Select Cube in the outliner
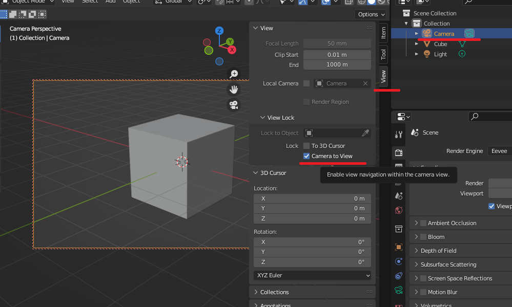The image size is (512, 307). pos(440,44)
